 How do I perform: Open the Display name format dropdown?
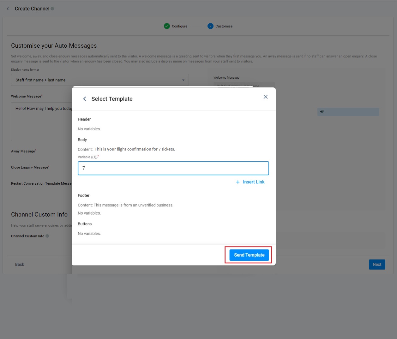click(100, 80)
